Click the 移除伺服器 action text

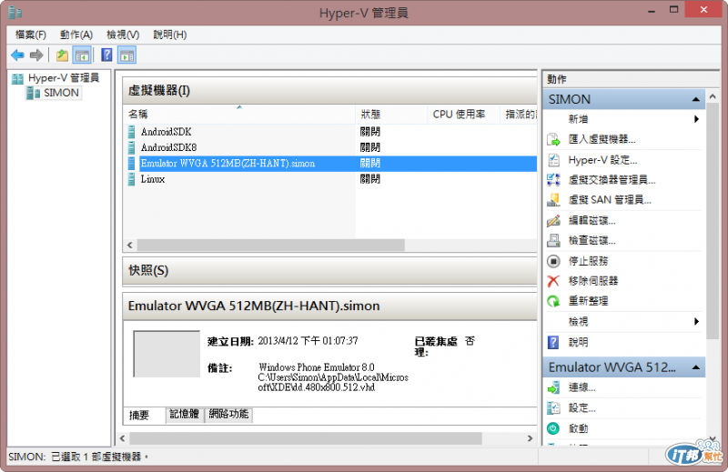[593, 281]
